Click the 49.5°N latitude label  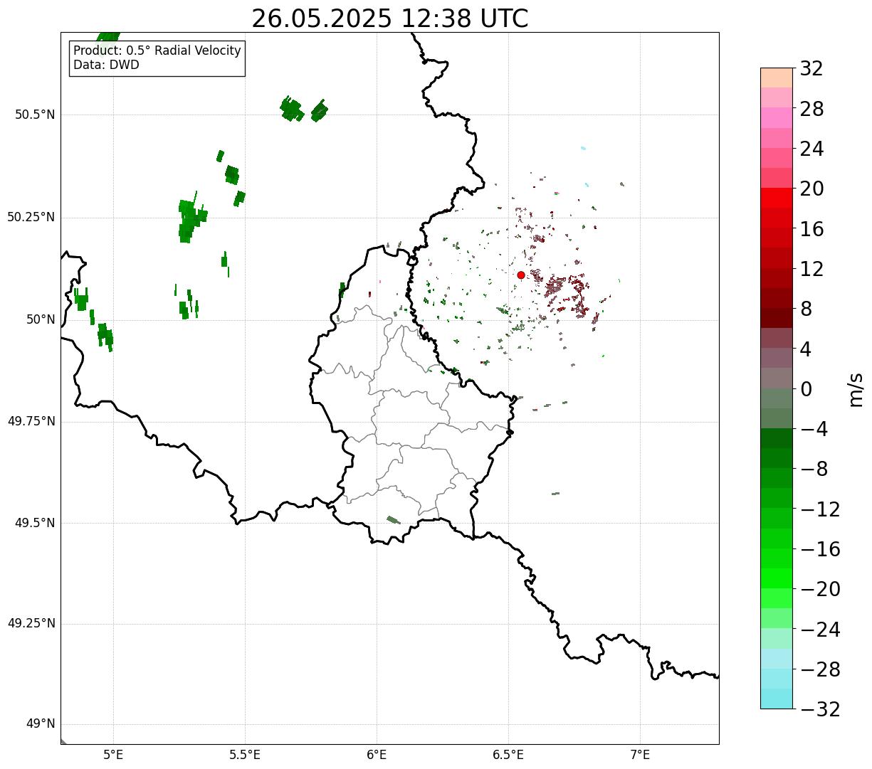pyautogui.click(x=35, y=523)
